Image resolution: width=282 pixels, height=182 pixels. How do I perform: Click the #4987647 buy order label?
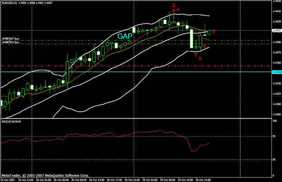click(x=11, y=39)
